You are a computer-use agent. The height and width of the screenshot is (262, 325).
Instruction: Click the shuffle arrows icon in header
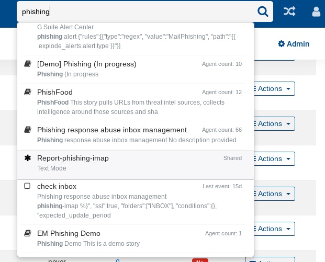tap(289, 11)
